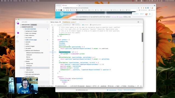This screenshot has height=98, width=175.
Task: Click Go Live in the status bar
Action: coord(110,86)
